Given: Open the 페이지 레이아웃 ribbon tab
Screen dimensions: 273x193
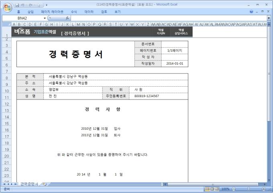Looking at the screenshot, I should pyautogui.click(x=52, y=12).
